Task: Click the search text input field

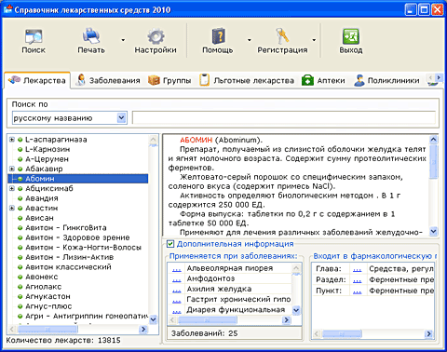Action: click(x=284, y=118)
